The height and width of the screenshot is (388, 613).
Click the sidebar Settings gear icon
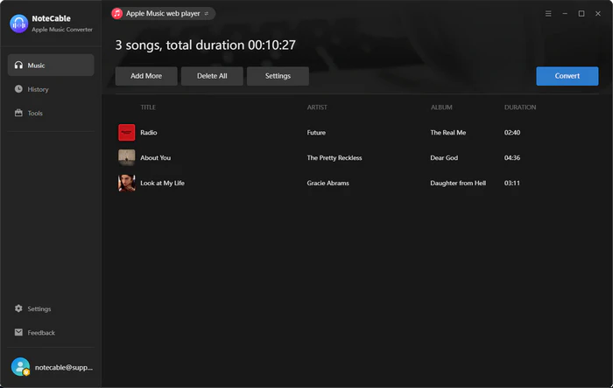pyautogui.click(x=18, y=308)
